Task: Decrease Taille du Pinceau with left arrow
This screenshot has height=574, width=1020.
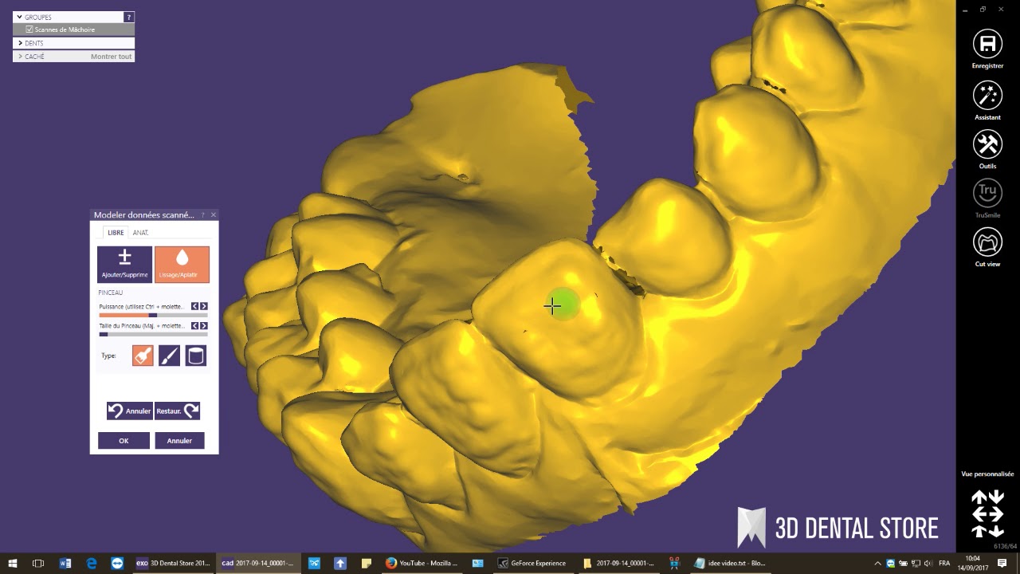Action: click(x=194, y=325)
